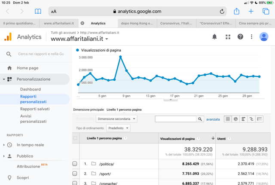
Task: Open Scopri in sidebar
Action: point(23,177)
